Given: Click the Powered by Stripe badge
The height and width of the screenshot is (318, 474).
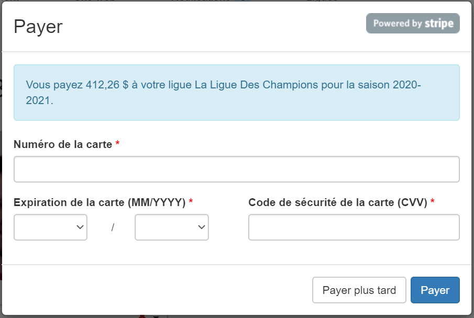Looking at the screenshot, I should (413, 23).
